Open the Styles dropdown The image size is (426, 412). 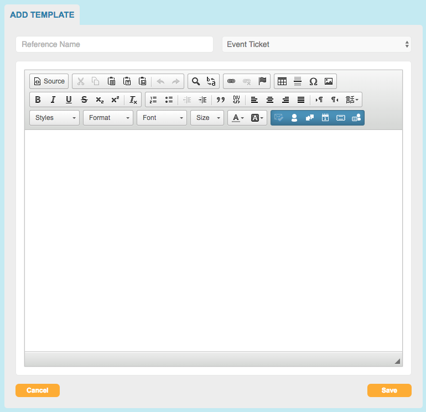(54, 118)
